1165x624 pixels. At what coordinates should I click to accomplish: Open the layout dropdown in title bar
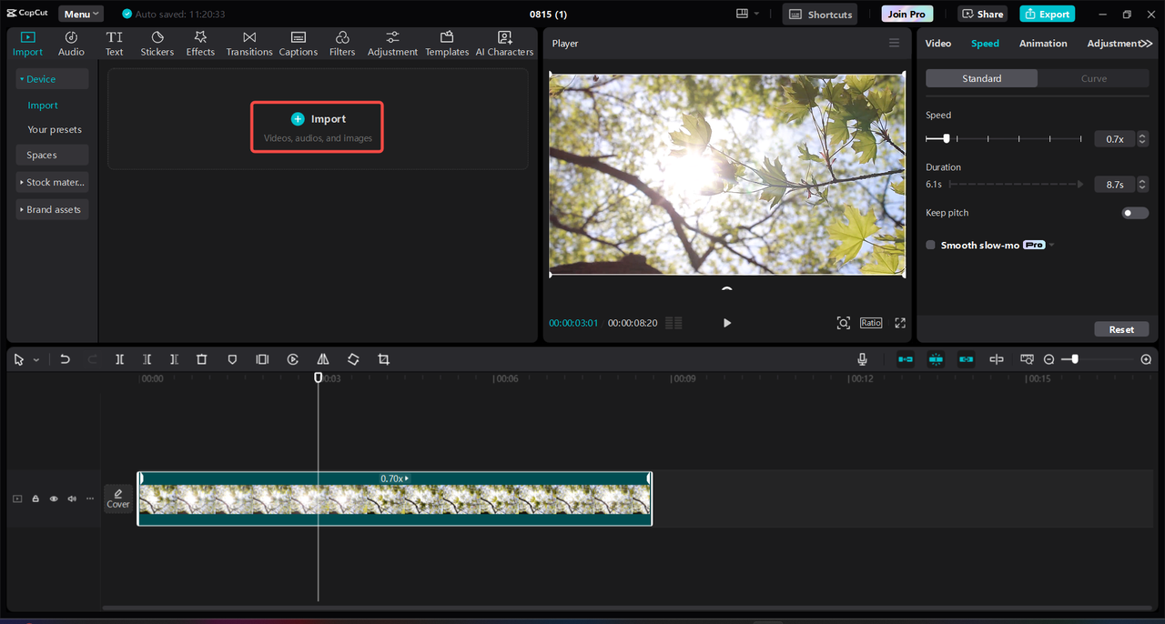click(x=747, y=14)
